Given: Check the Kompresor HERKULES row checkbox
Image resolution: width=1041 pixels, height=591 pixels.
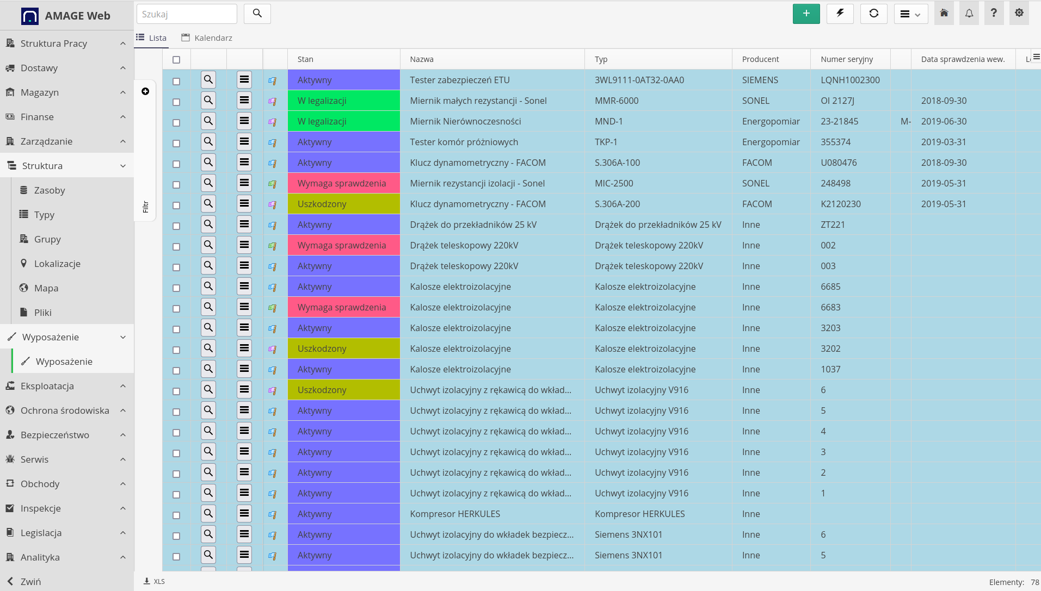Looking at the screenshot, I should (176, 515).
